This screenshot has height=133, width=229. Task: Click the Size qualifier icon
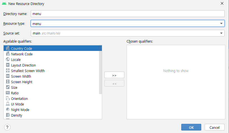pyautogui.click(x=8, y=87)
